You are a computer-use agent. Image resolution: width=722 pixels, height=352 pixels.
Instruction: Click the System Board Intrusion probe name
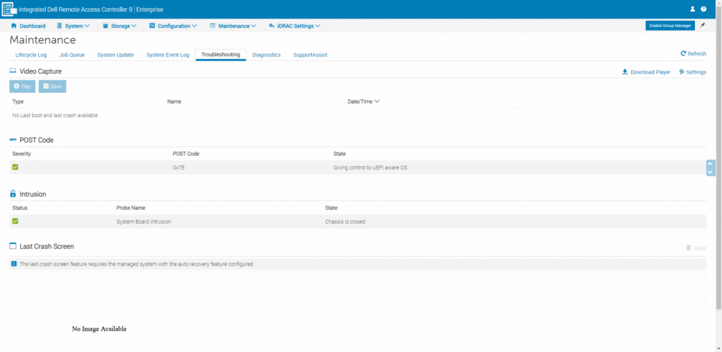pos(144,221)
